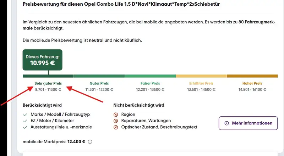Select the Fairer Preis label
284x156 pixels.
pos(150,83)
